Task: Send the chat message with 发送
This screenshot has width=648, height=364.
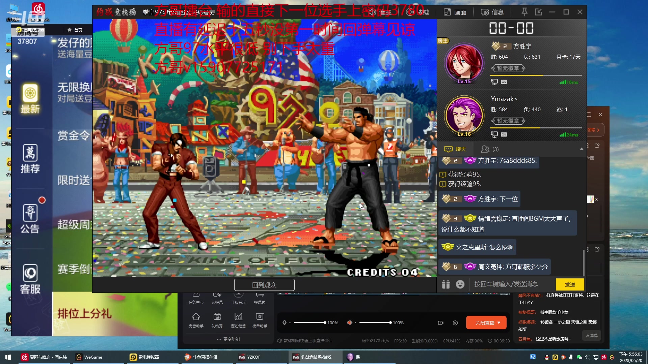Action: [570, 284]
